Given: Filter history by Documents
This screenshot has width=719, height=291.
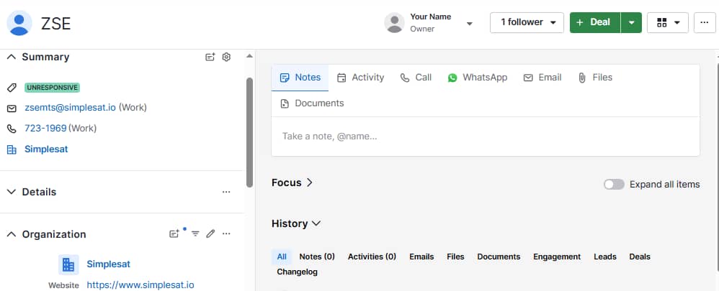Looking at the screenshot, I should pos(499,257).
